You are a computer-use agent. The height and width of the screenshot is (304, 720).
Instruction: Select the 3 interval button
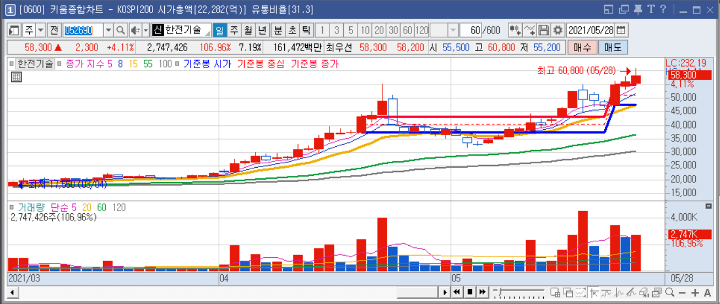(337, 30)
